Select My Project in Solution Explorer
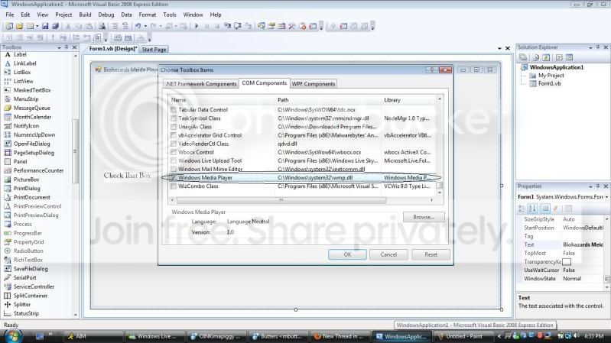 pyautogui.click(x=547, y=76)
